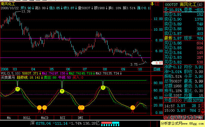Click the 卖出:88 legend label
Image resolution: width=205 pixels, height=127 pixels.
(x=50, y=78)
